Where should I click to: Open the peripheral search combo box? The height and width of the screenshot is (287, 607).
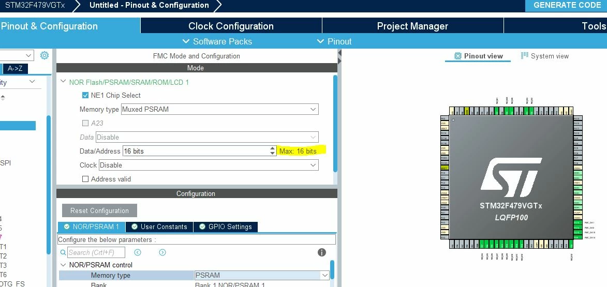click(x=17, y=55)
